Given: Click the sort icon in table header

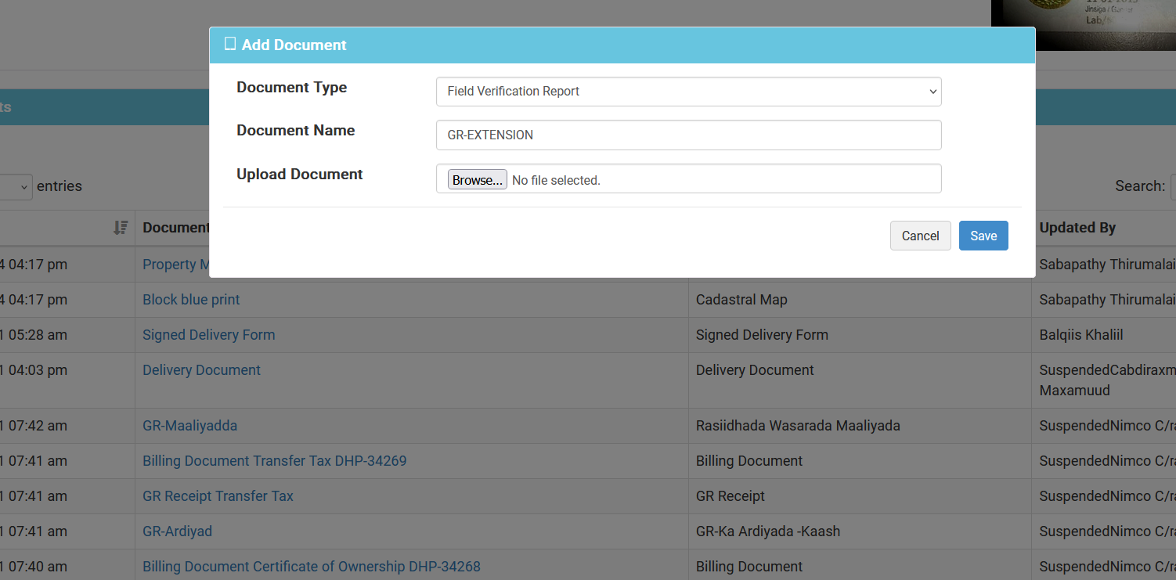Looking at the screenshot, I should point(121,228).
